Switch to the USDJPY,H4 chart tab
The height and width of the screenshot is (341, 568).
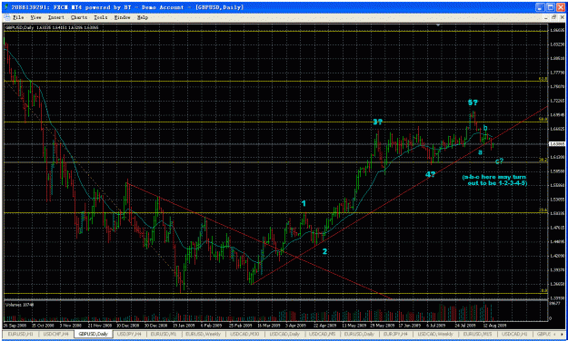pyautogui.click(x=130, y=334)
